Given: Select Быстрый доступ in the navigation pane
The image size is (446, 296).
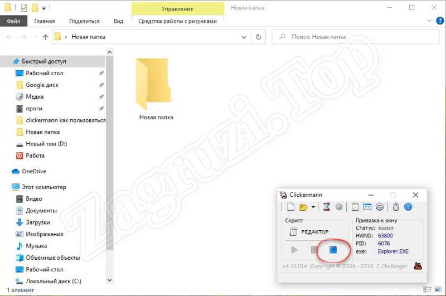Looking at the screenshot, I should (x=44, y=61).
